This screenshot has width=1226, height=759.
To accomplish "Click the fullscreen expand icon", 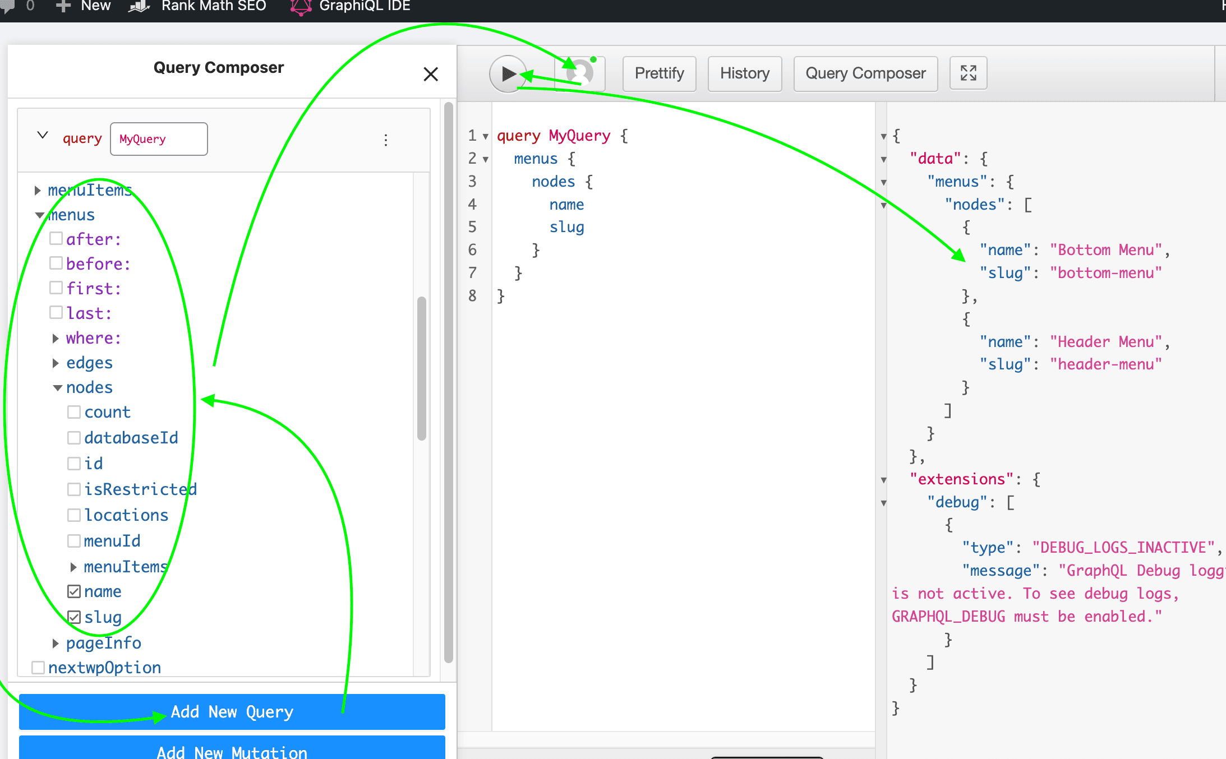I will (968, 73).
